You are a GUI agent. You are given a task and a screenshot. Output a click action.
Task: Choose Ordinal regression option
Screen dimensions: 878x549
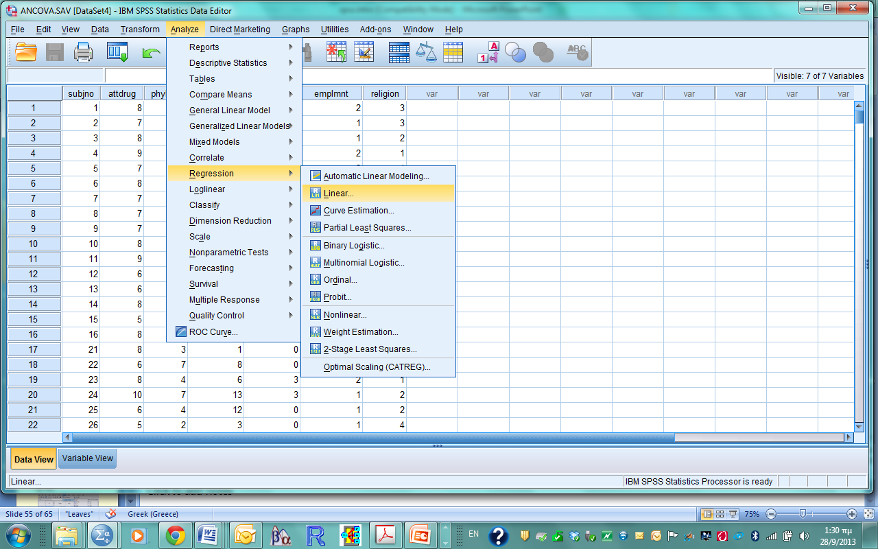379,280
